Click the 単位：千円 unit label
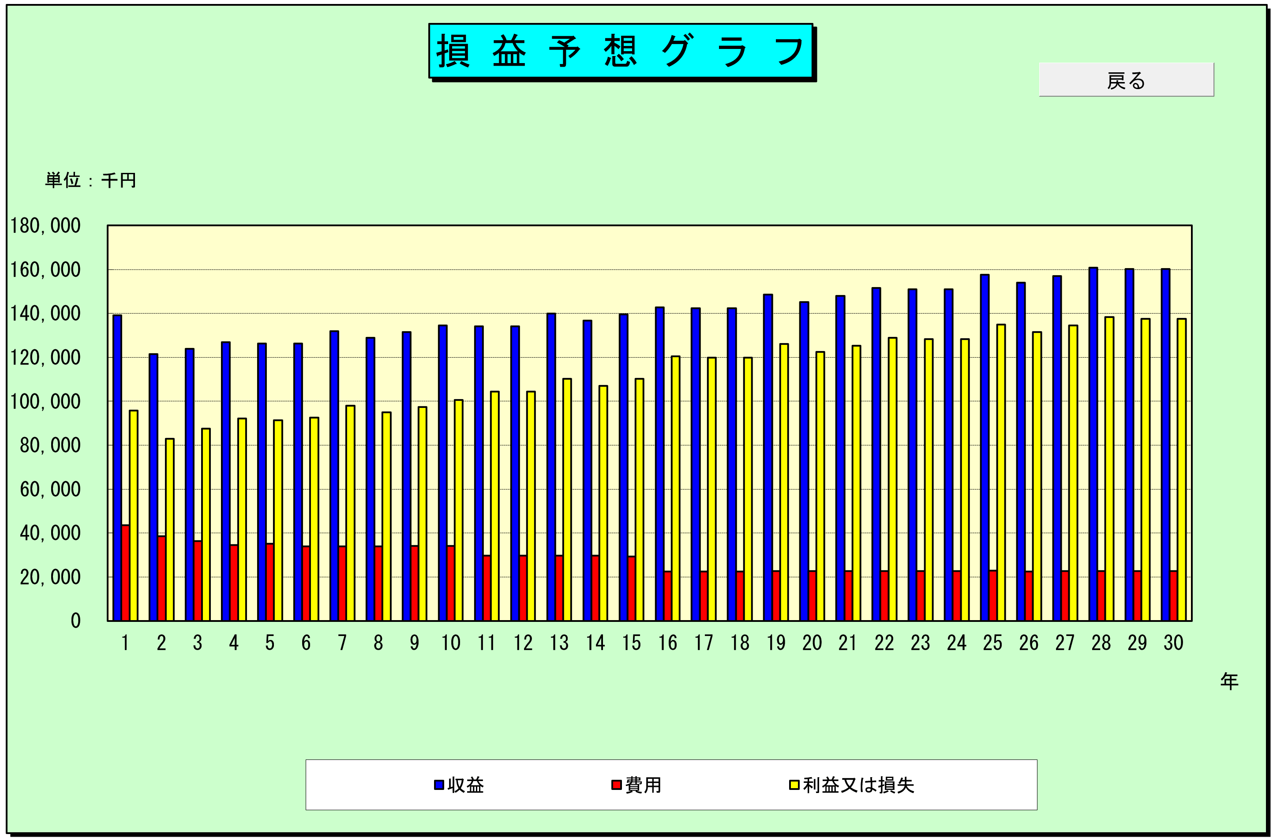 tap(90, 180)
